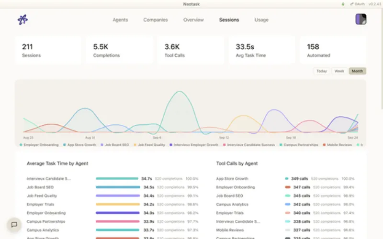The width and height of the screenshot is (383, 239).
Task: Switch to the Overview tab
Action: point(193,20)
